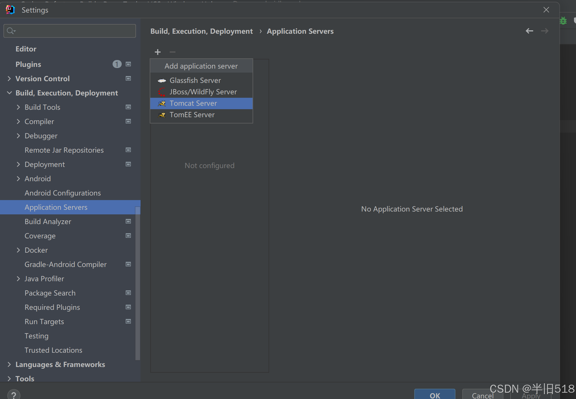Close the Settings dialog
Viewport: 576px width, 399px height.
tap(546, 10)
